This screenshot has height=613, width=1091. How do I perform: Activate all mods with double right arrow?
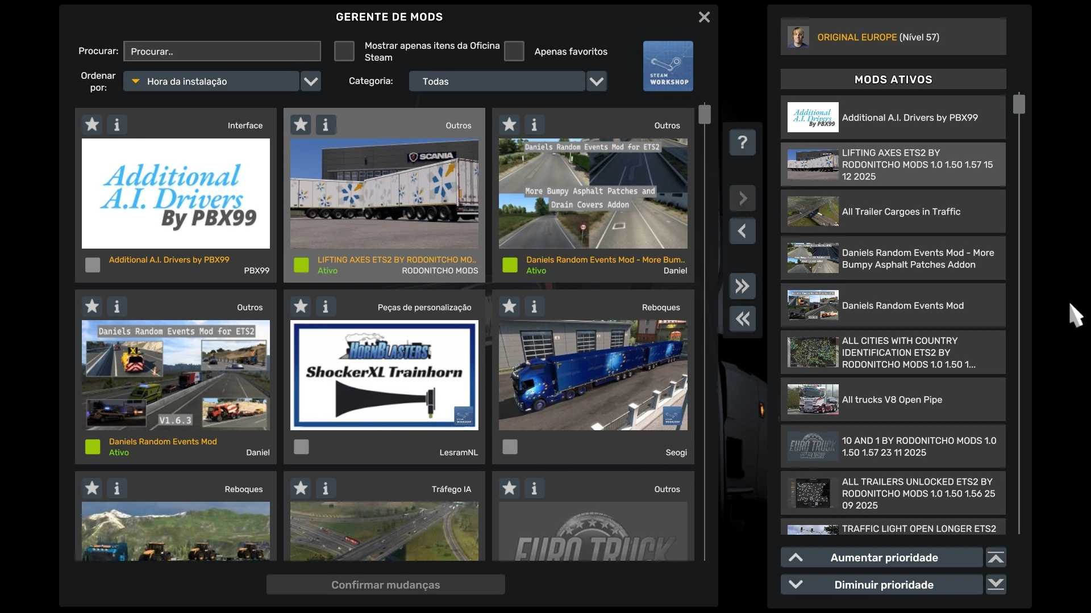[742, 286]
